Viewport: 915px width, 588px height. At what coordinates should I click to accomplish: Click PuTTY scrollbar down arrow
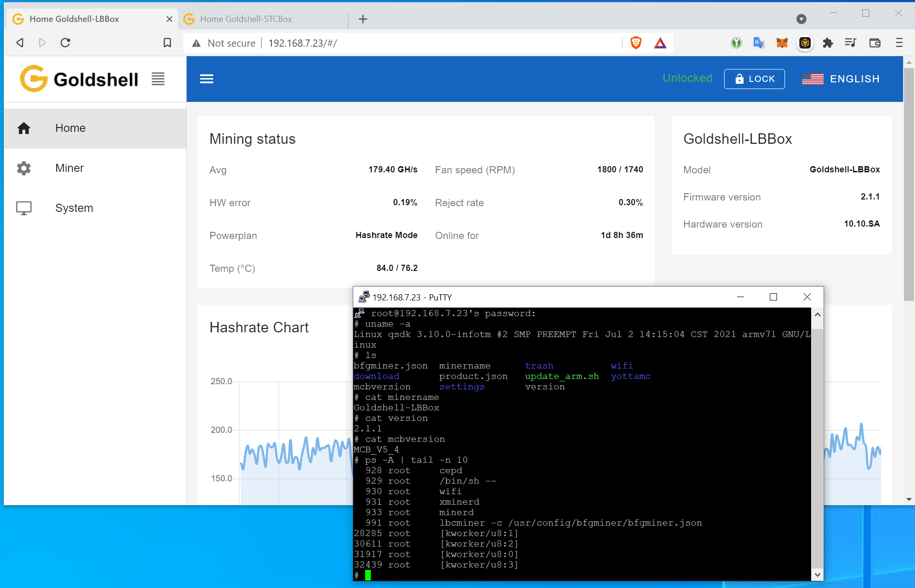pyautogui.click(x=817, y=575)
